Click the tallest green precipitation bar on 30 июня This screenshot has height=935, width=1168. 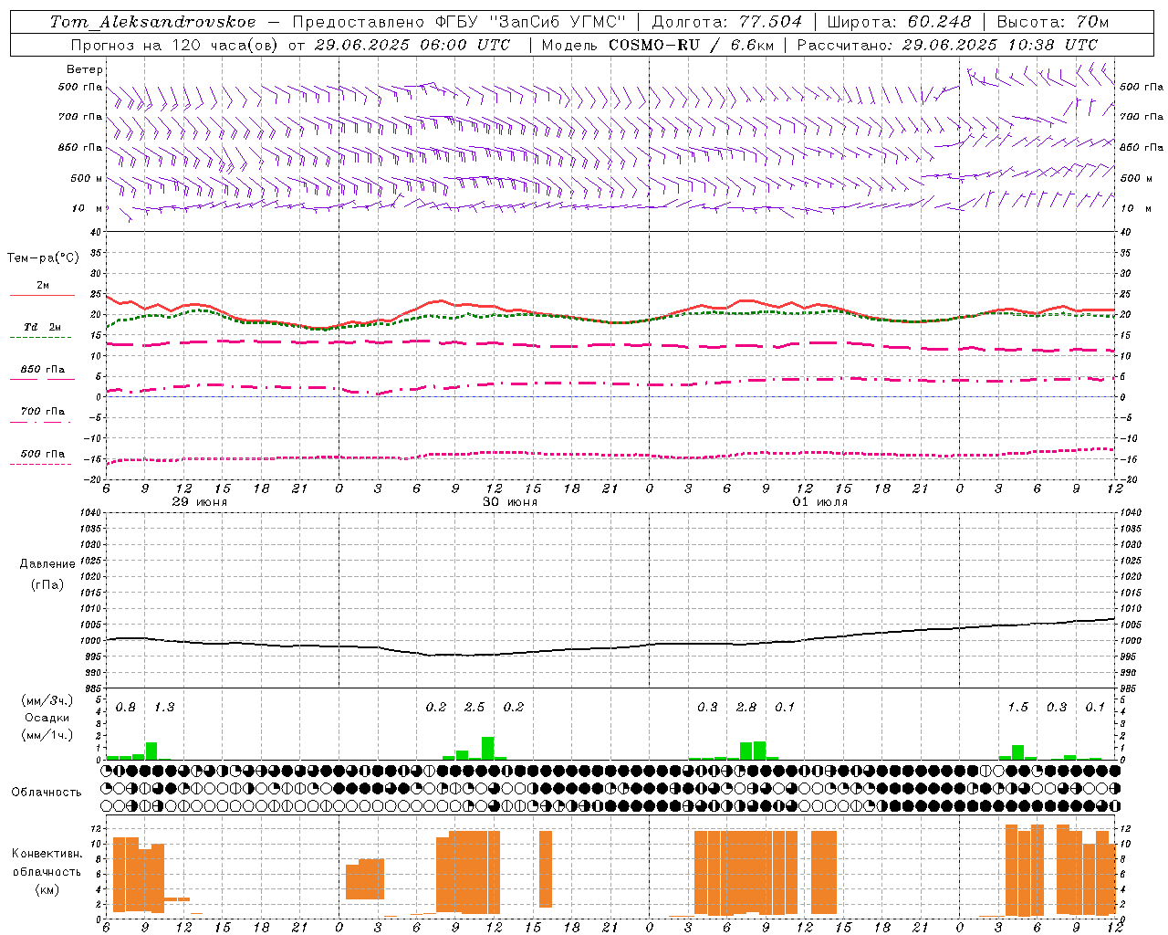point(488,748)
